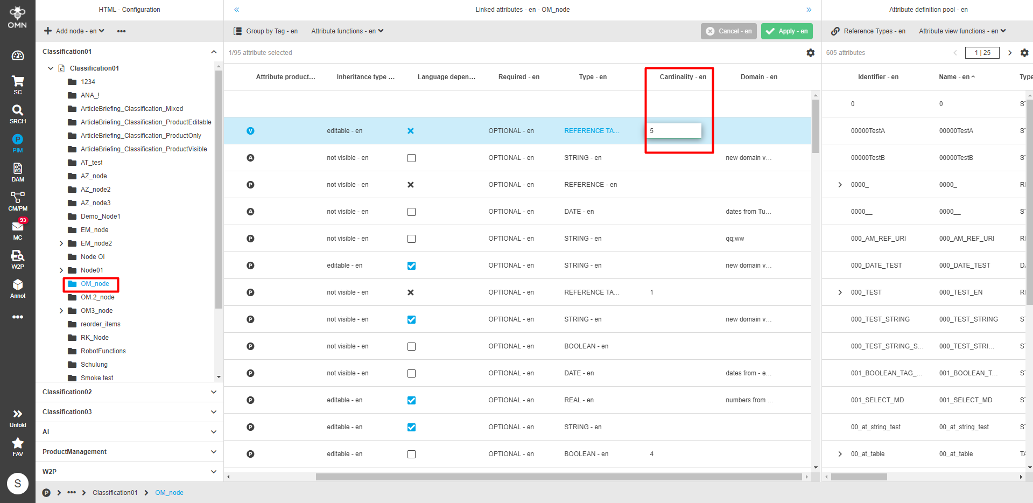This screenshot has width=1033, height=503.
Task: Click the settings gear above the attribute table
Action: click(810, 53)
